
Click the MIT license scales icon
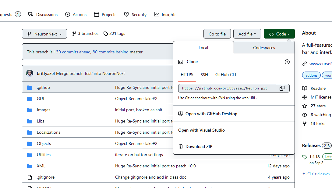pyautogui.click(x=305, y=97)
